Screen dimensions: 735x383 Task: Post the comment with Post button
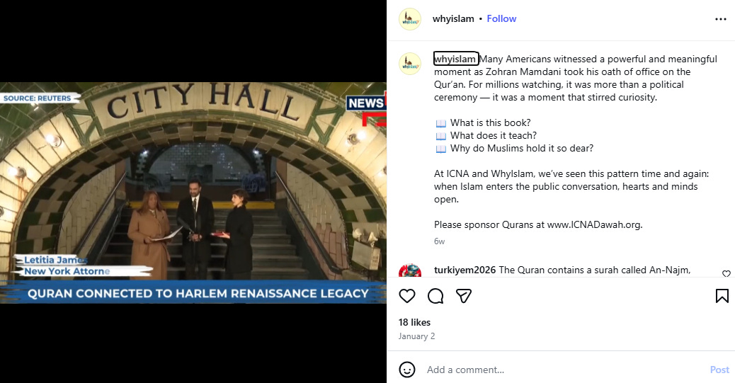(719, 370)
